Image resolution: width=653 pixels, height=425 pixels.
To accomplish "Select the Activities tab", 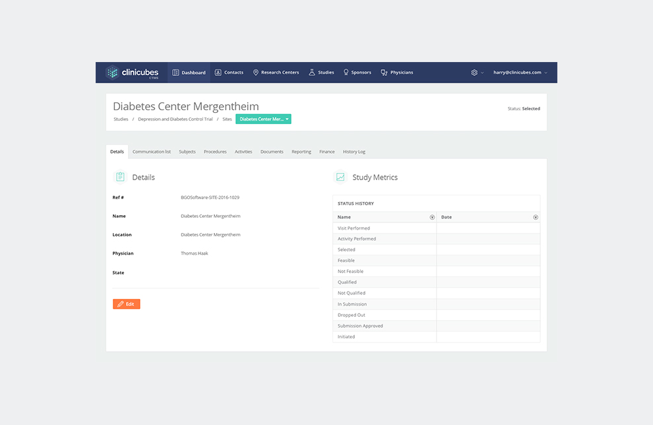I will [243, 152].
